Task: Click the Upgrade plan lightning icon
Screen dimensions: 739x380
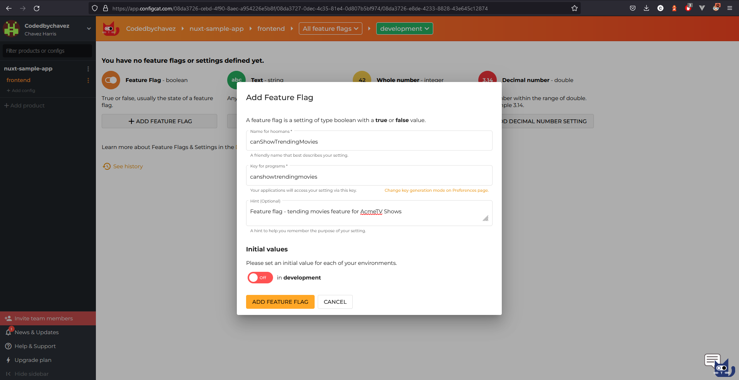Action: [x=8, y=360]
